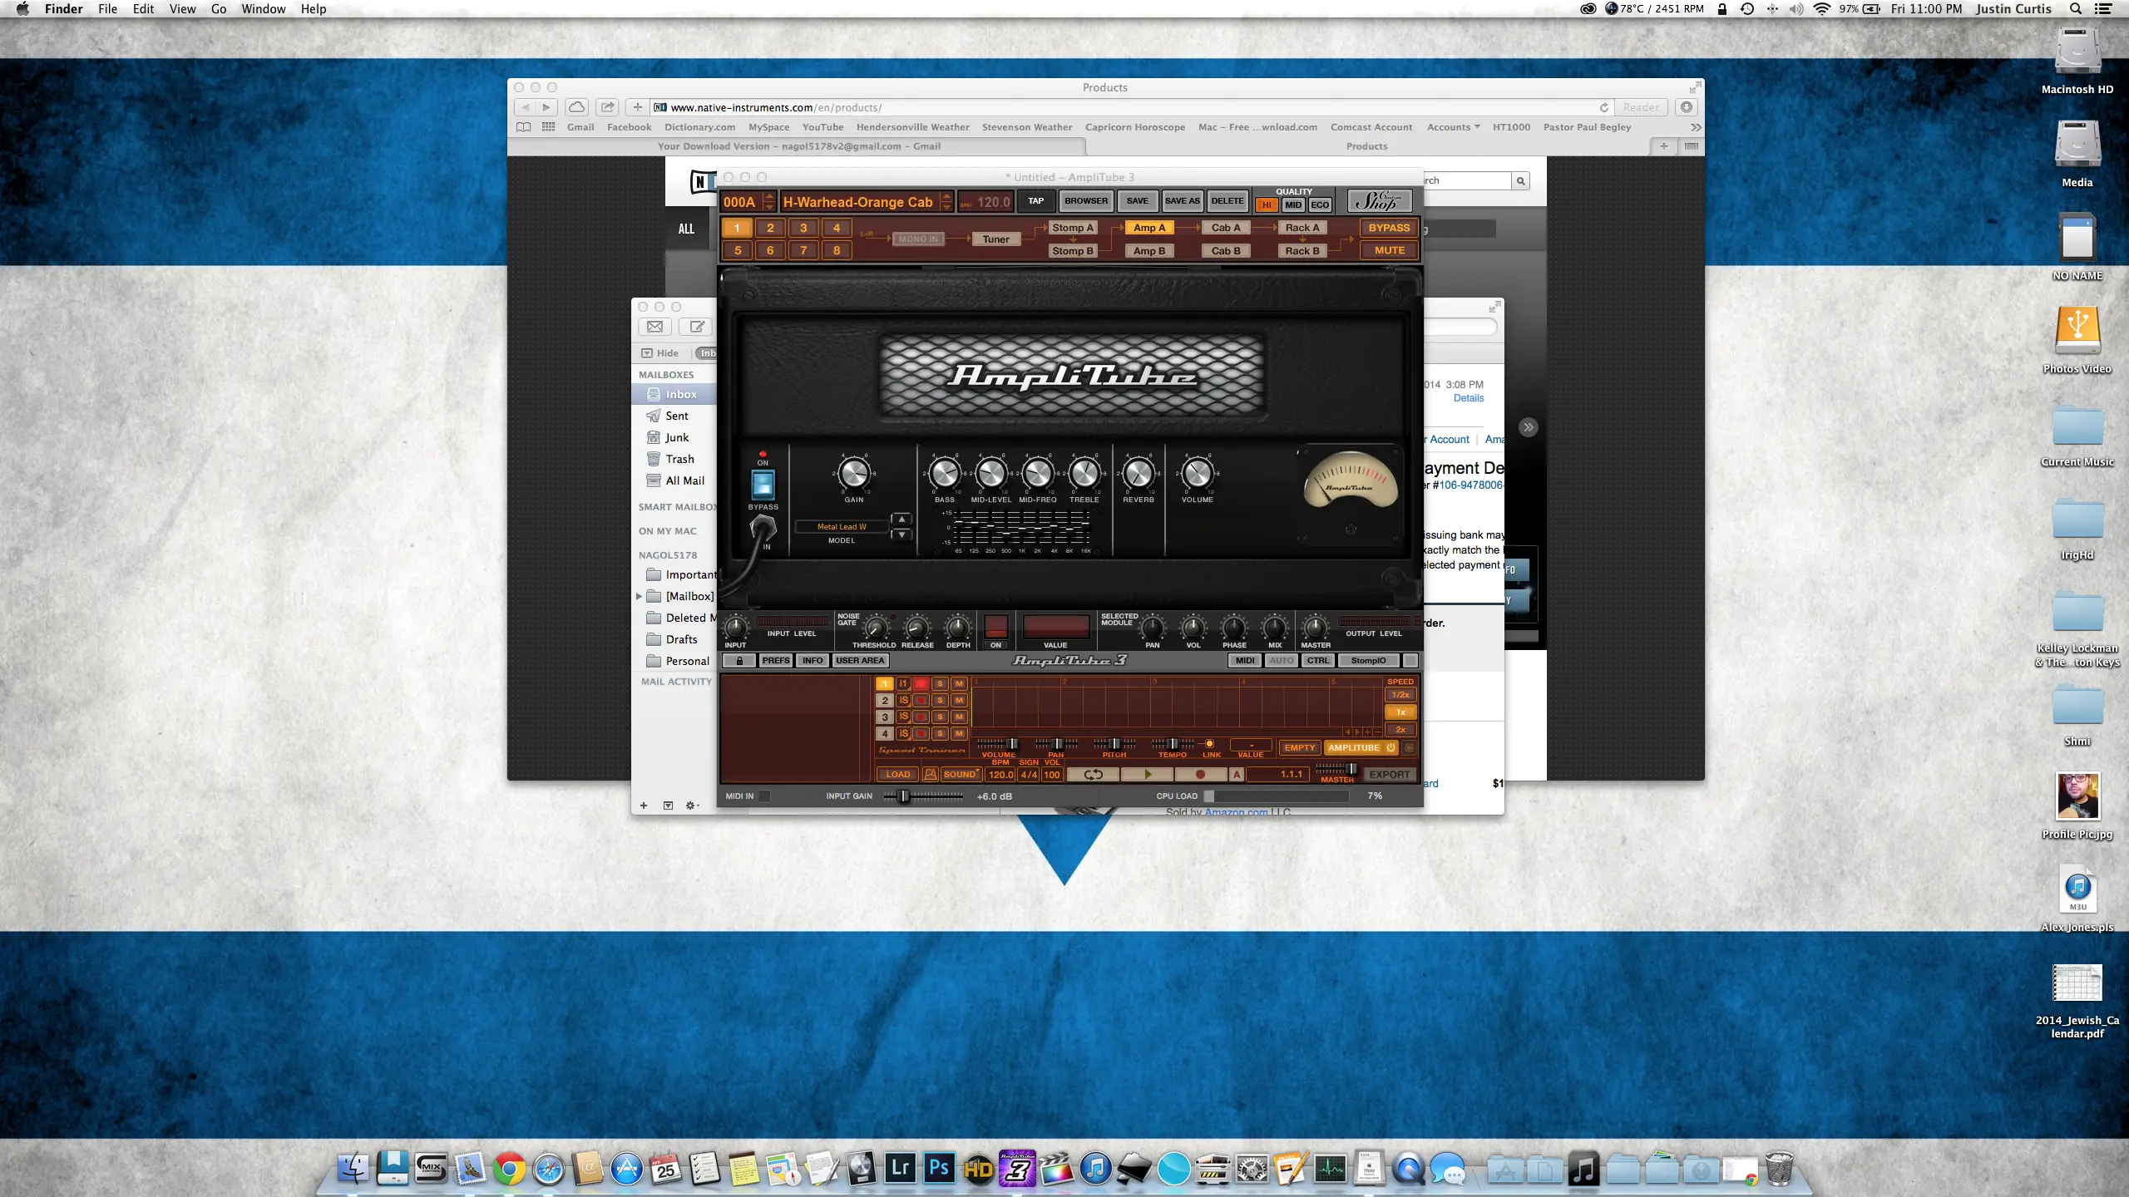Click the Wi-Fi status icon
The image size is (2129, 1197).
(1821, 9)
